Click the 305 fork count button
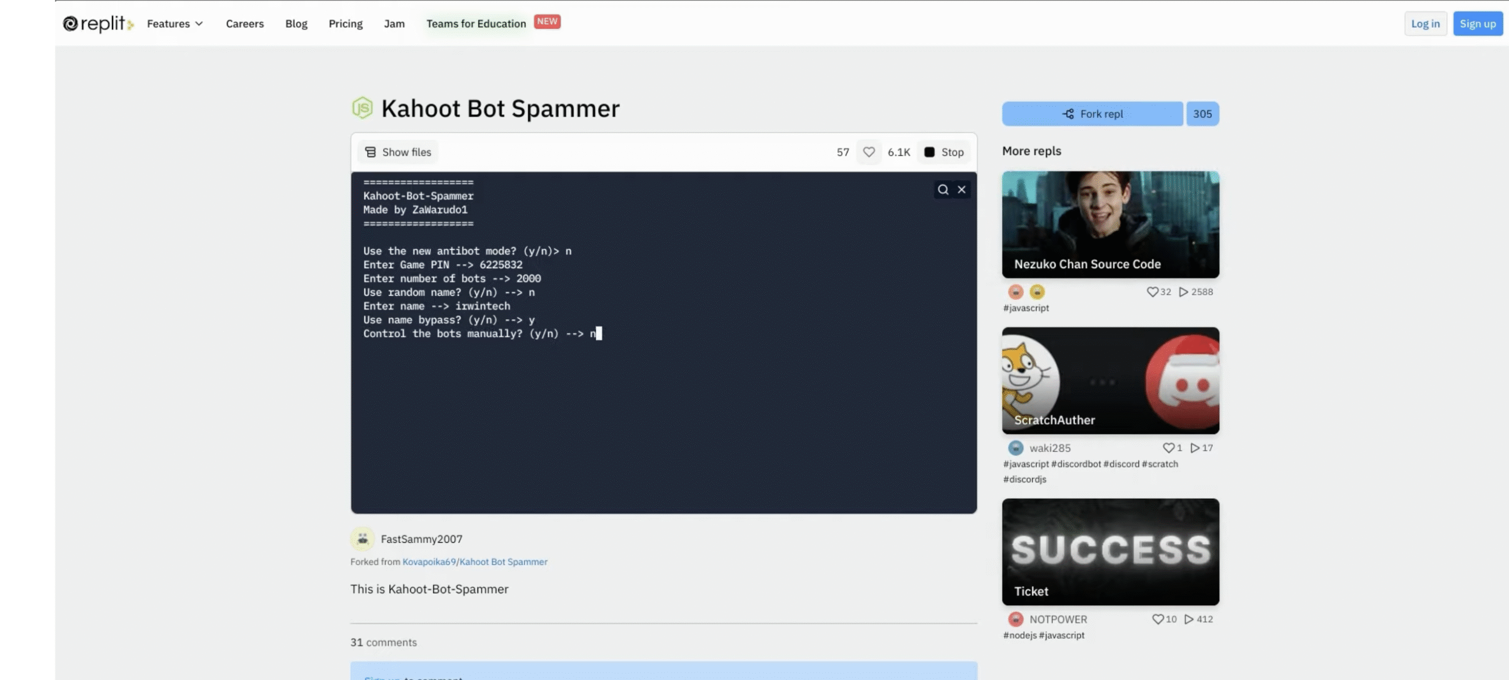1509x680 pixels. pyautogui.click(x=1202, y=114)
